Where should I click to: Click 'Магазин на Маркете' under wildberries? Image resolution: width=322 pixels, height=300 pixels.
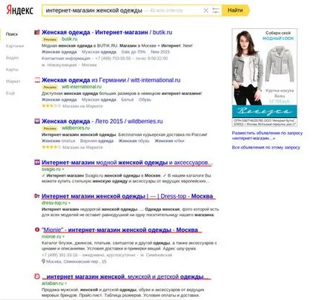(82, 147)
